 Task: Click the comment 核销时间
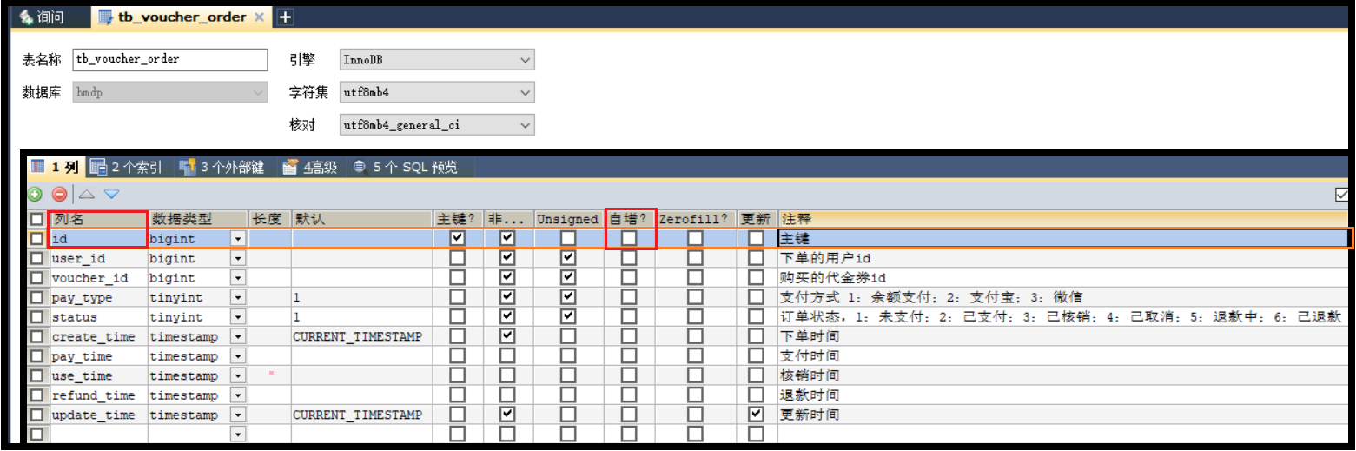tap(810, 375)
